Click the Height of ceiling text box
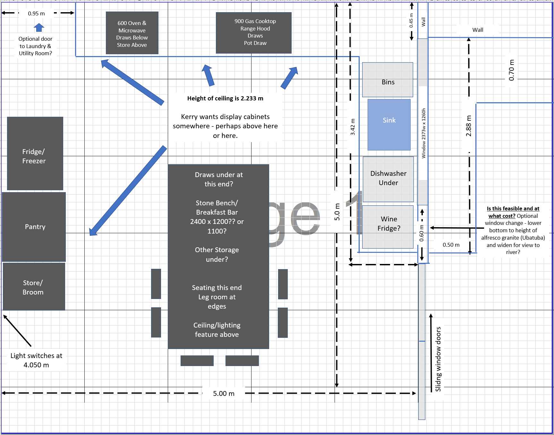The width and height of the screenshot is (554, 435). coord(225,117)
